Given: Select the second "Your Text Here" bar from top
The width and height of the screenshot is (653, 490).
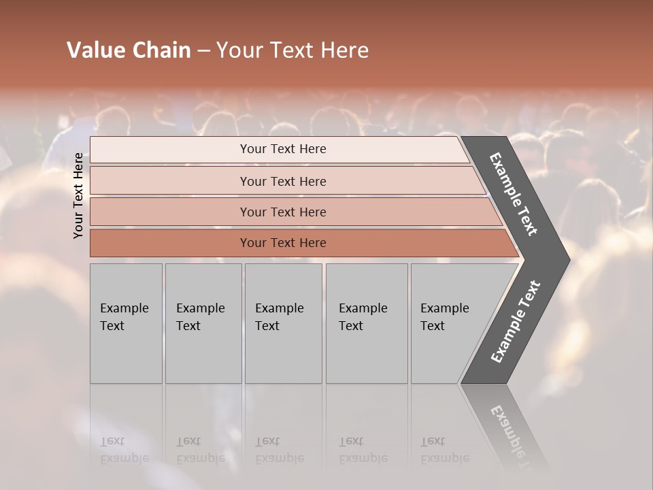Looking at the screenshot, I should click(283, 181).
